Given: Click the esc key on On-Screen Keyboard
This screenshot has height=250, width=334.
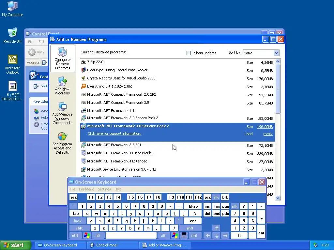Looking at the screenshot, I should [x=74, y=197].
